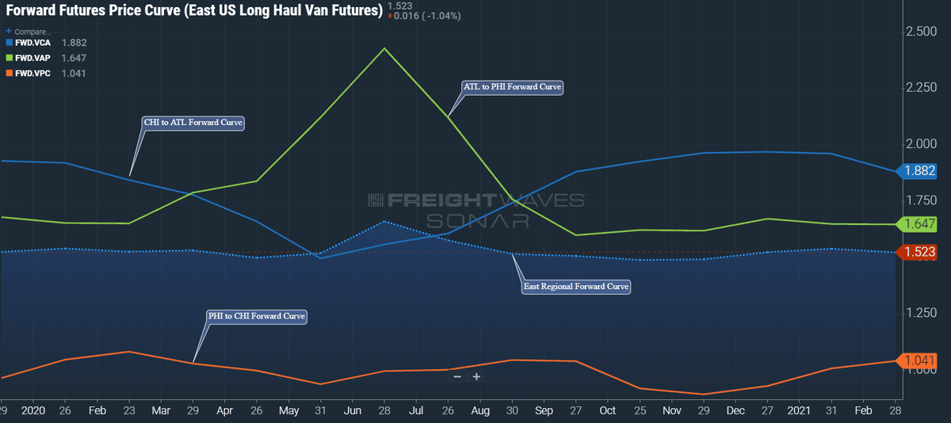The width and height of the screenshot is (951, 423).
Task: Click the PHI to CHI Forward Curve callout
Action: (x=256, y=315)
